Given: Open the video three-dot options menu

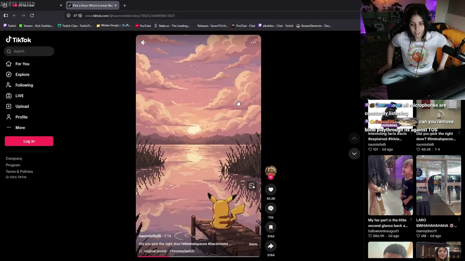Looking at the screenshot, I should (x=253, y=43).
